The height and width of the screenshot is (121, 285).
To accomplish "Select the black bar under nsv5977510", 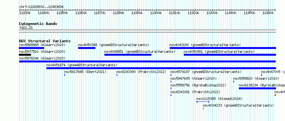I will (x=25, y=55).
